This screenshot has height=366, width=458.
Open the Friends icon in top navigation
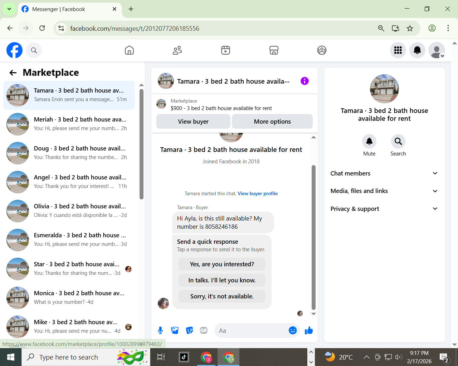coord(177,50)
